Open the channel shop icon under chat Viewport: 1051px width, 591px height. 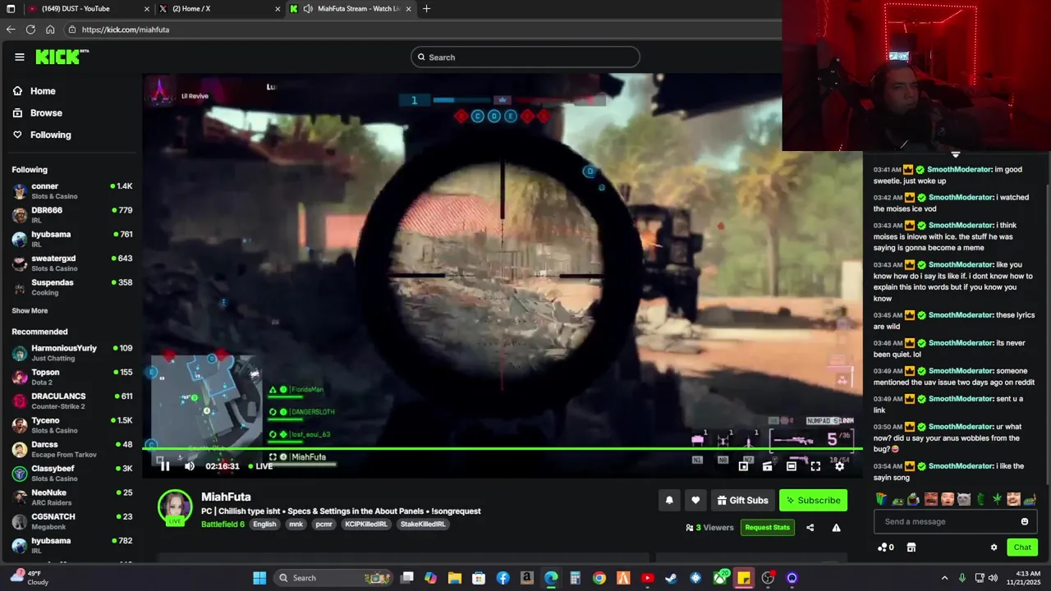click(911, 547)
